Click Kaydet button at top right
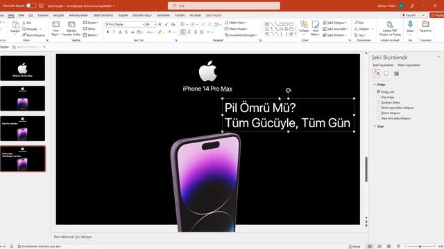The image size is (444, 249). (409, 15)
